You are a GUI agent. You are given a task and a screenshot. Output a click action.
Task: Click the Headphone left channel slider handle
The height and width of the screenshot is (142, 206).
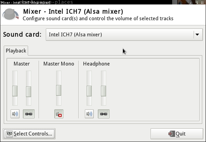pos(89,91)
